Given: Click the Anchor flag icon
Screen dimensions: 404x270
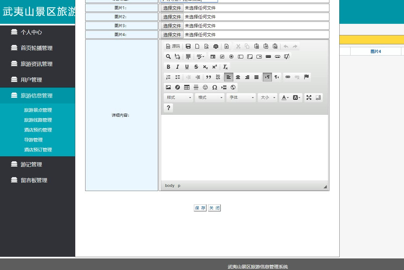Looking at the screenshot, I should [x=306, y=77].
